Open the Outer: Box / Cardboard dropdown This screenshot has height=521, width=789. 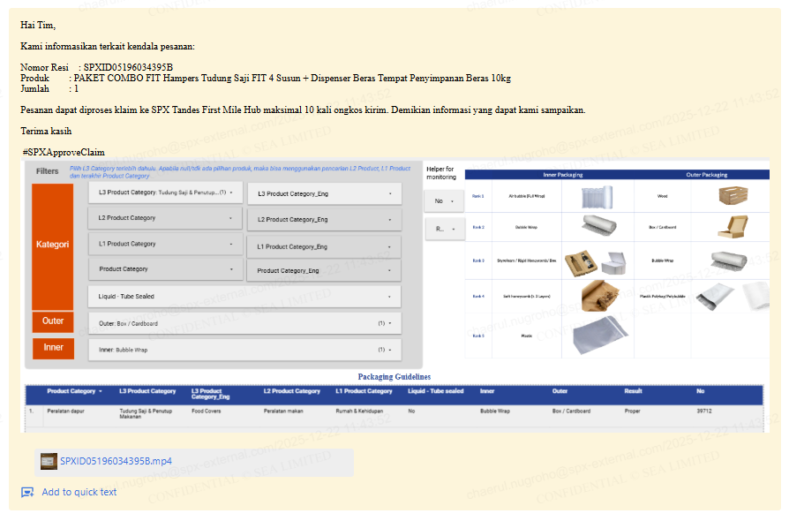[x=244, y=323]
